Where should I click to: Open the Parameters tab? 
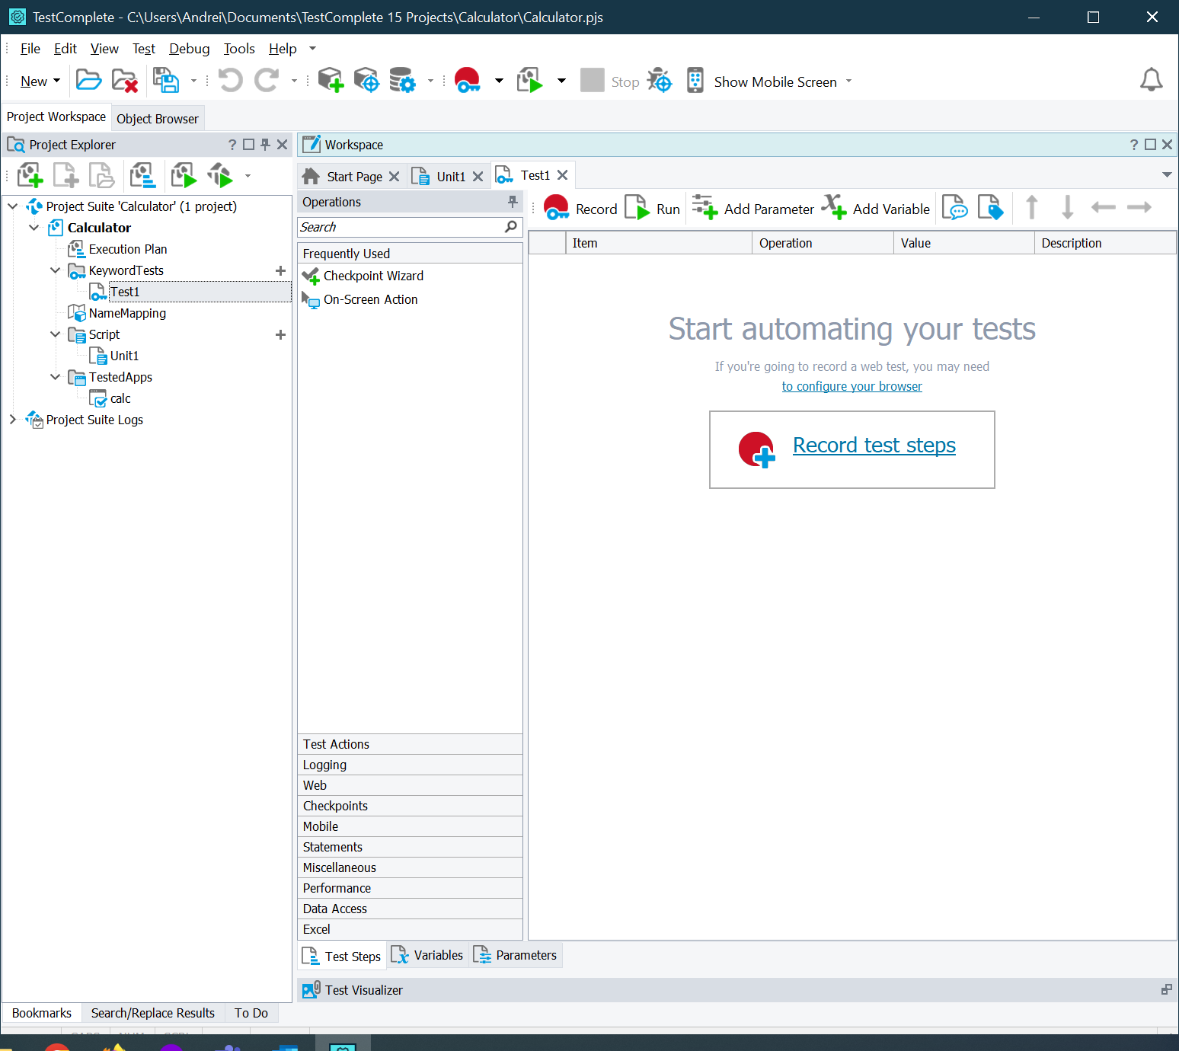[516, 955]
